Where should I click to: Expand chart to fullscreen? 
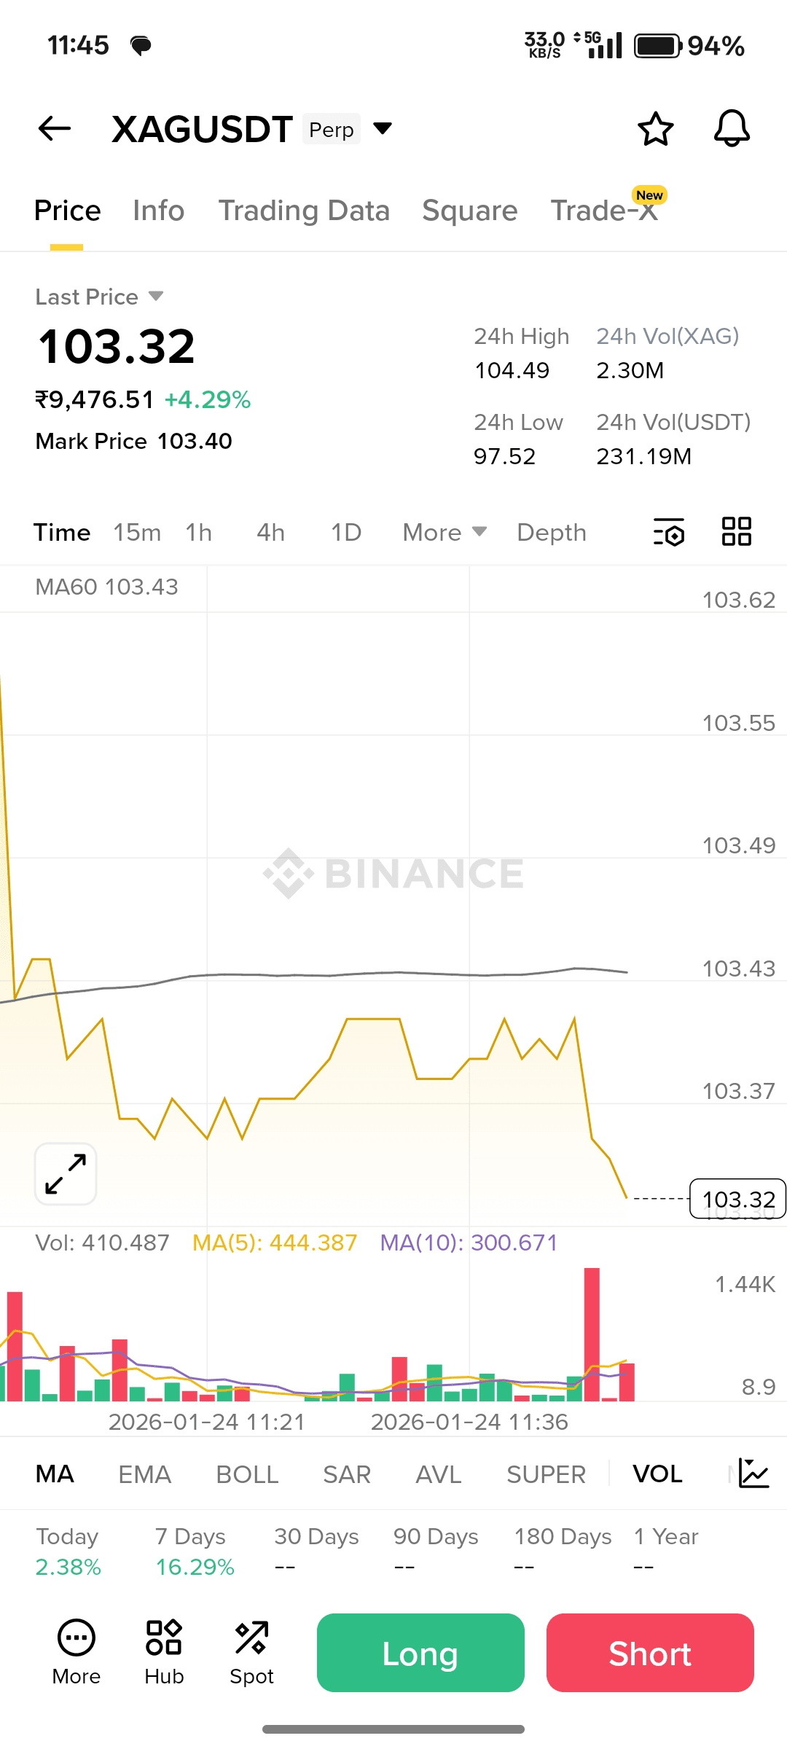coord(66,1173)
